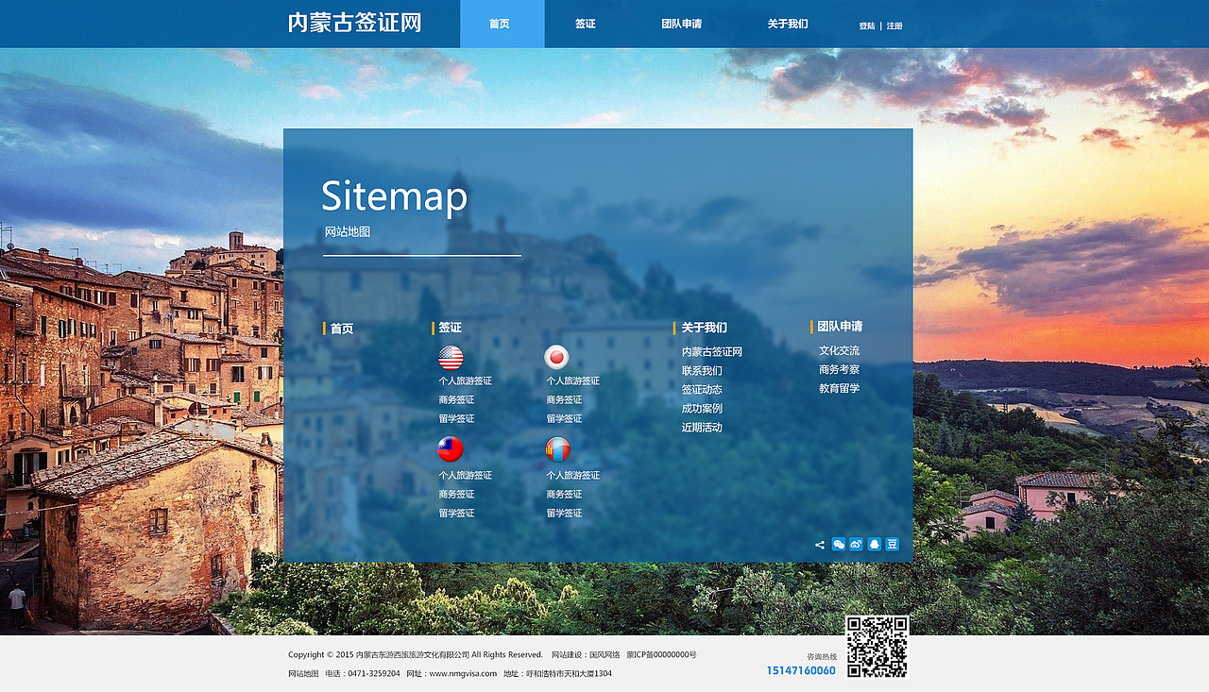
Task: Open 团队申请 heading in the sitemap
Action: [840, 327]
